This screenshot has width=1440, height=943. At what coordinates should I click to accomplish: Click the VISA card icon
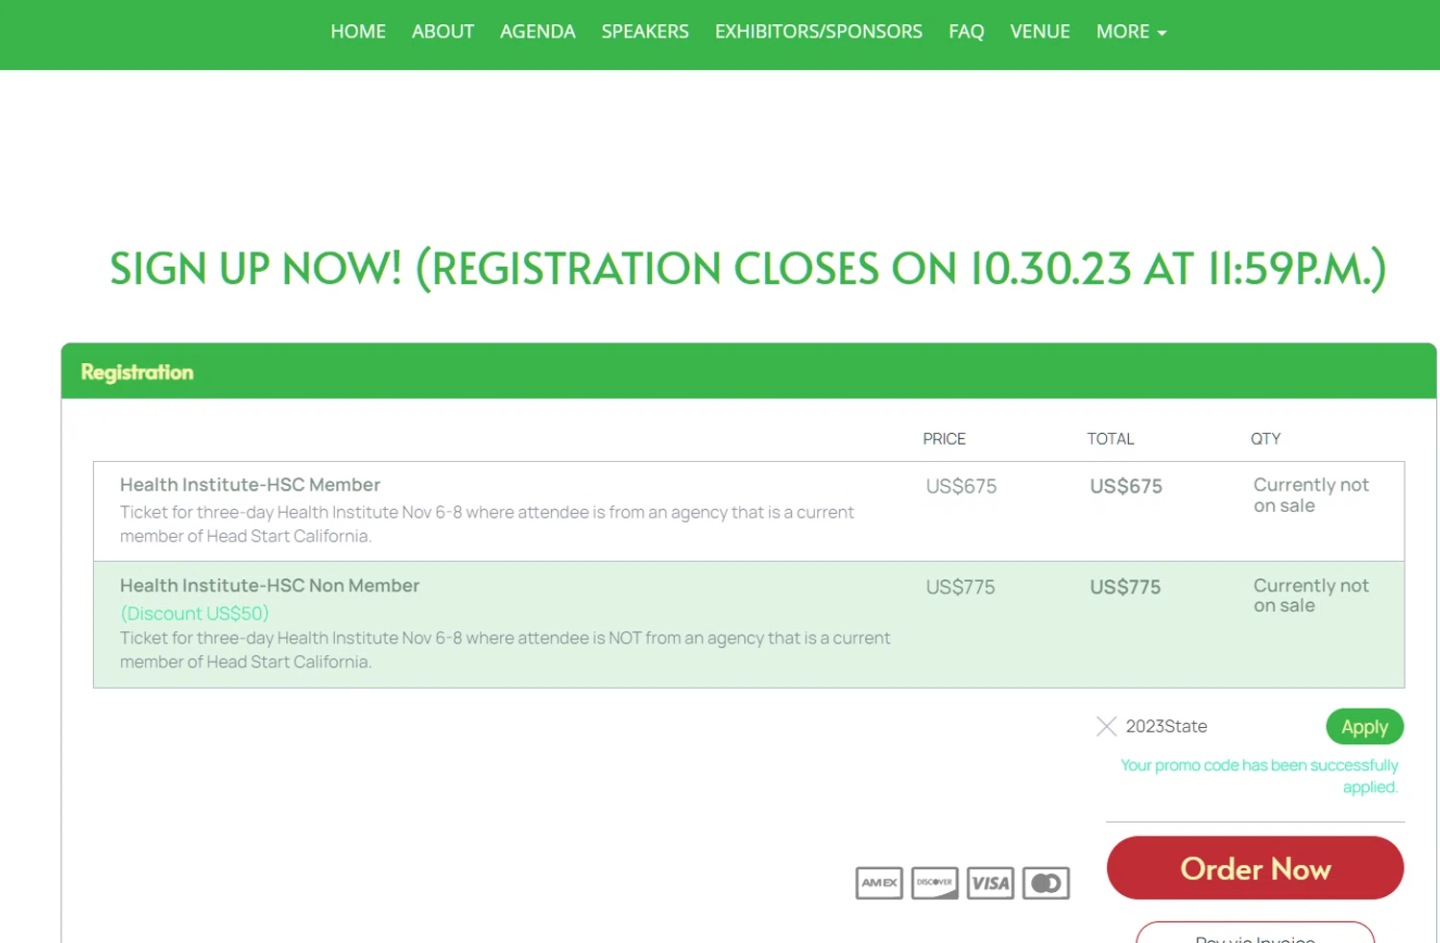(x=991, y=883)
